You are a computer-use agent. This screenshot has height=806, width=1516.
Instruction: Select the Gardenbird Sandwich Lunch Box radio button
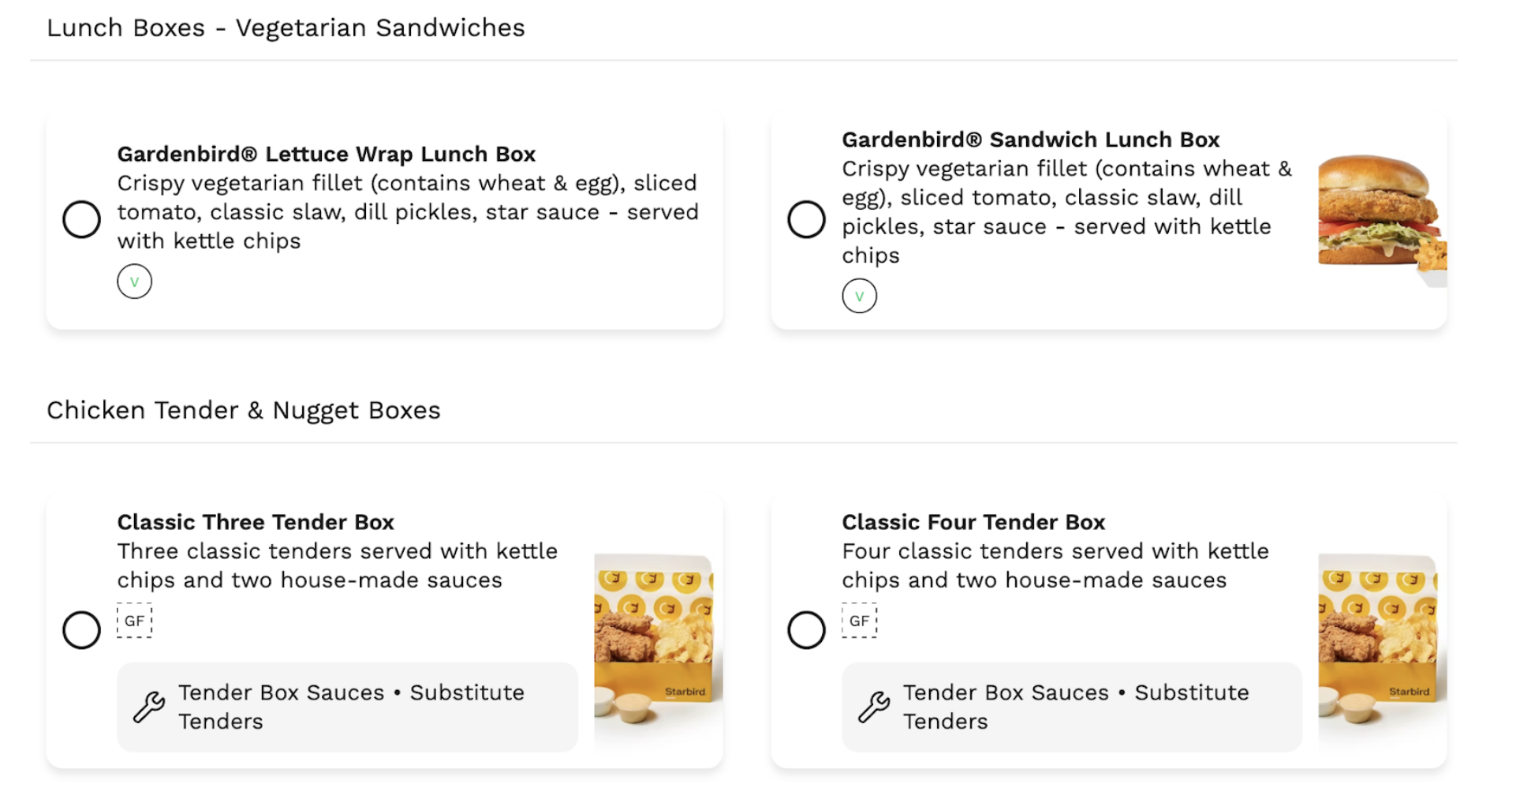806,219
